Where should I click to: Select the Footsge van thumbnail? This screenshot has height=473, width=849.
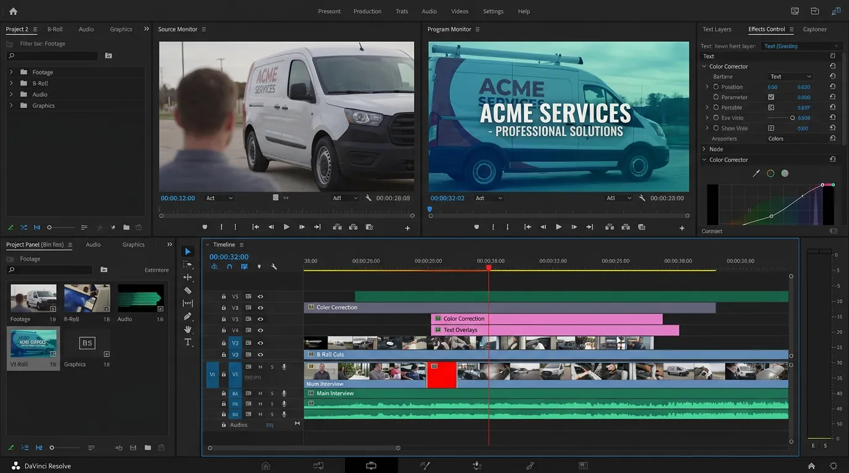tap(33, 298)
